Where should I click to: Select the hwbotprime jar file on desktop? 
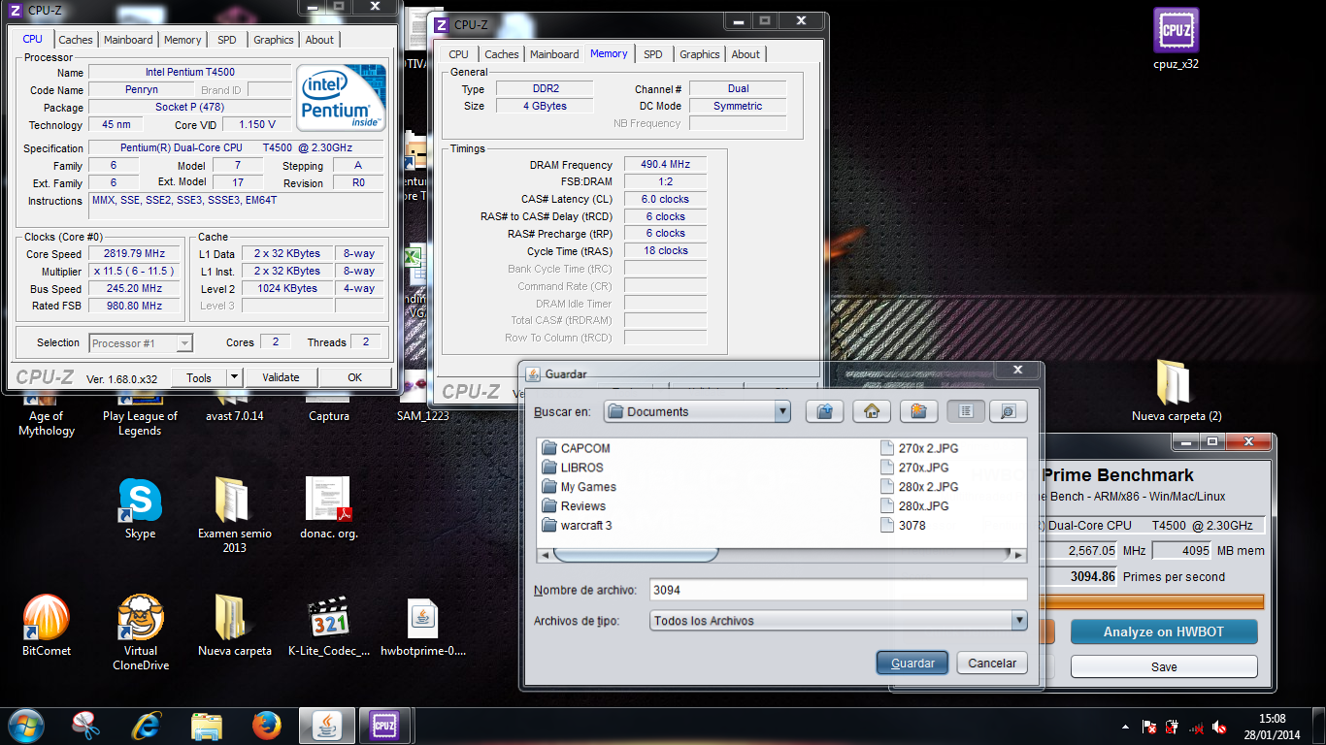(x=423, y=626)
